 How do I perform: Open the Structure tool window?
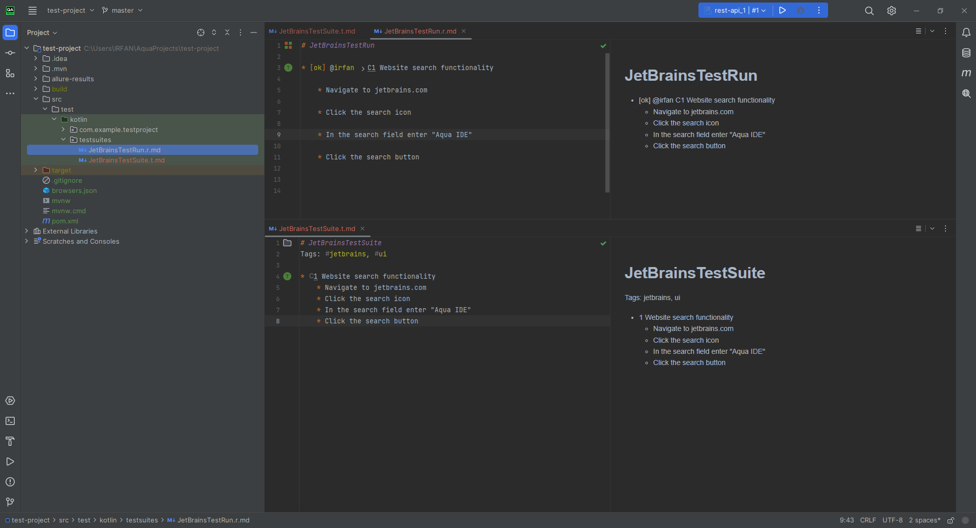click(x=10, y=73)
